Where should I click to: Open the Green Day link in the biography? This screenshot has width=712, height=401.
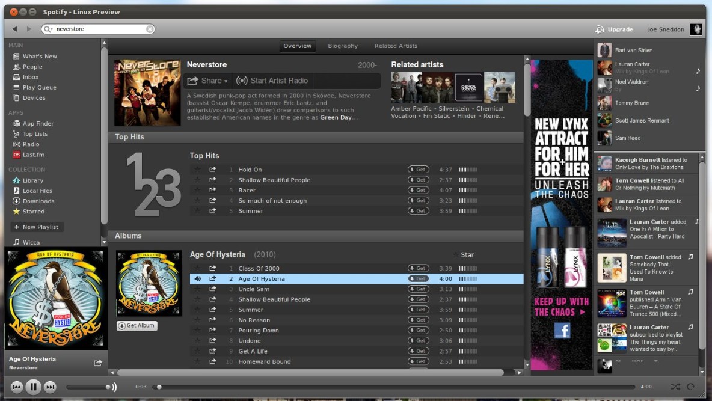click(336, 117)
